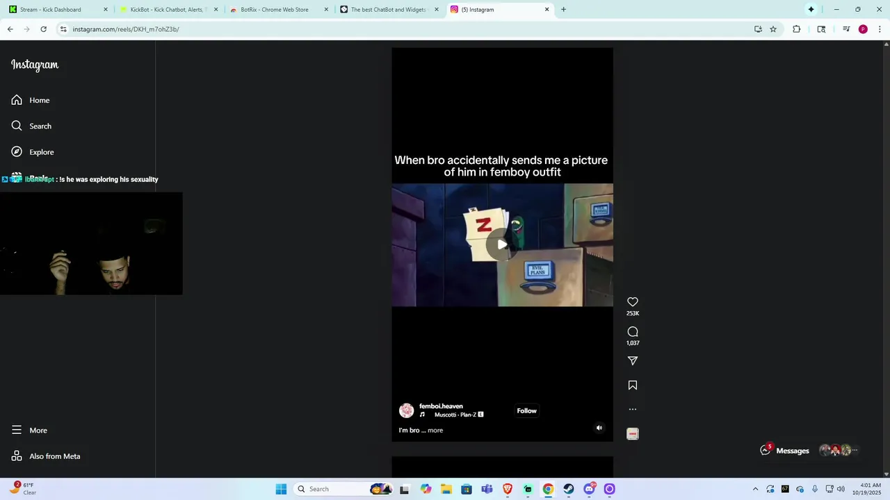Bookmark this page with star icon
890x500 pixels.
click(x=773, y=29)
